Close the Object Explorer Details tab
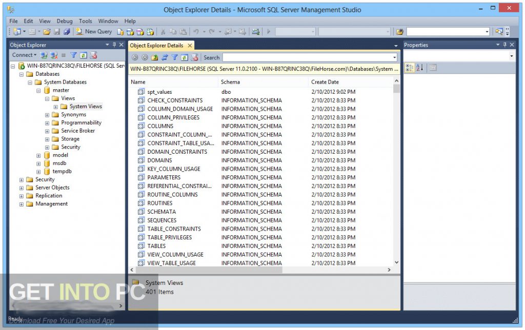 click(190, 46)
